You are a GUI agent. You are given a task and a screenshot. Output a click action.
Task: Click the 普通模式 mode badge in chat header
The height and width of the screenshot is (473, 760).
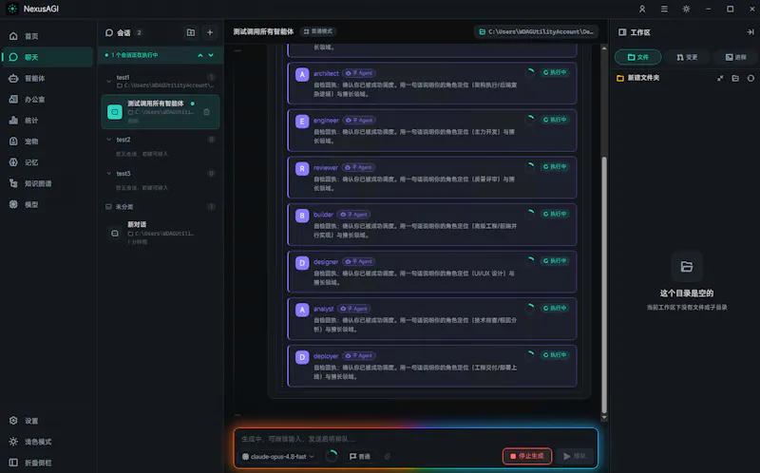[318, 31]
